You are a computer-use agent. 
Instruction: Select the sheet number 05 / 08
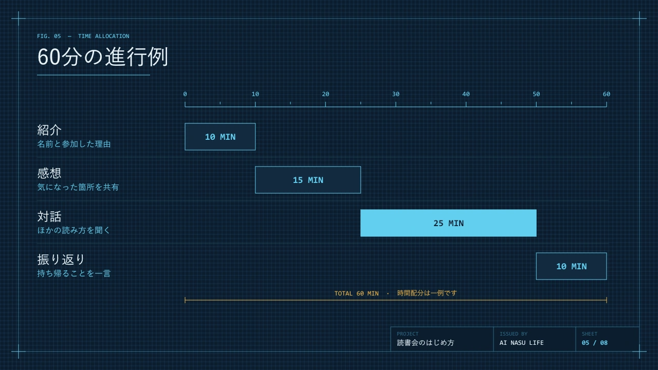[595, 343]
